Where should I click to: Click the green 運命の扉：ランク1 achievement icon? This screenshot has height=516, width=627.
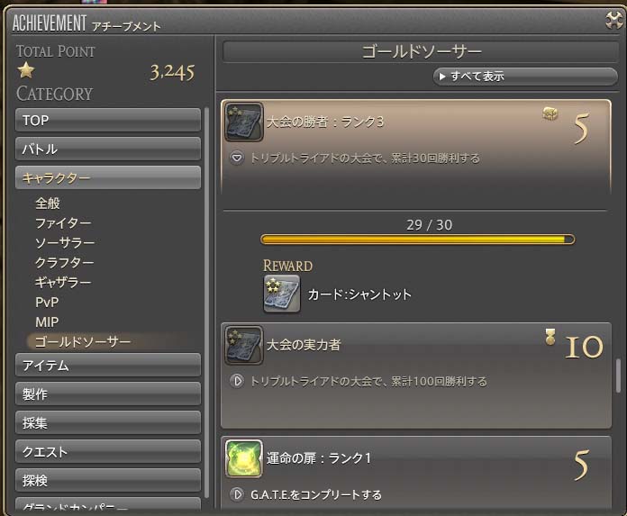tap(243, 458)
